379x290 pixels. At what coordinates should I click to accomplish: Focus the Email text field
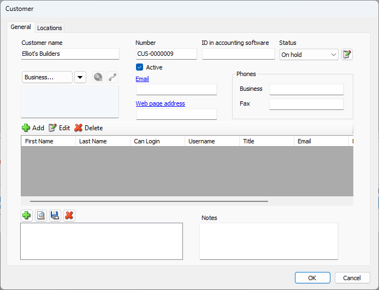[x=176, y=89]
